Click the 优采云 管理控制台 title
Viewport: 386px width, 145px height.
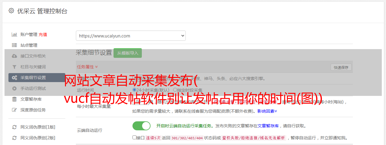[42, 11]
